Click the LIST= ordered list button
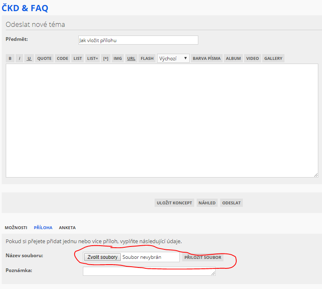Screen dimensions: 322x289 [x=92, y=59]
